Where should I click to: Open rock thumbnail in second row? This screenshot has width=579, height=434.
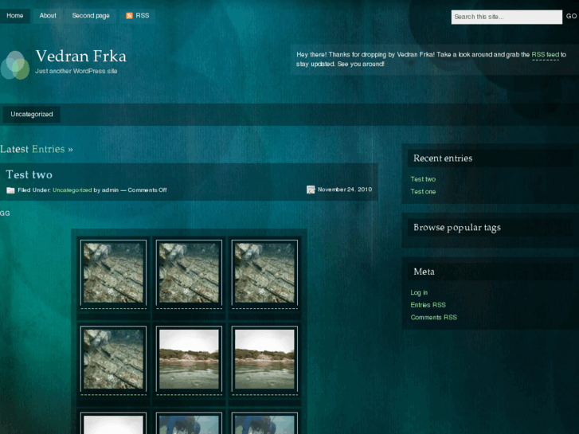(x=113, y=358)
